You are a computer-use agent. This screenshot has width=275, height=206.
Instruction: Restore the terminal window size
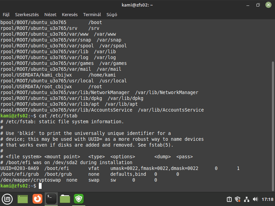tap(259, 5)
